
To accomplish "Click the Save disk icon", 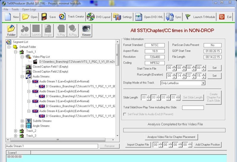I will pyautogui.click(x=49, y=17).
